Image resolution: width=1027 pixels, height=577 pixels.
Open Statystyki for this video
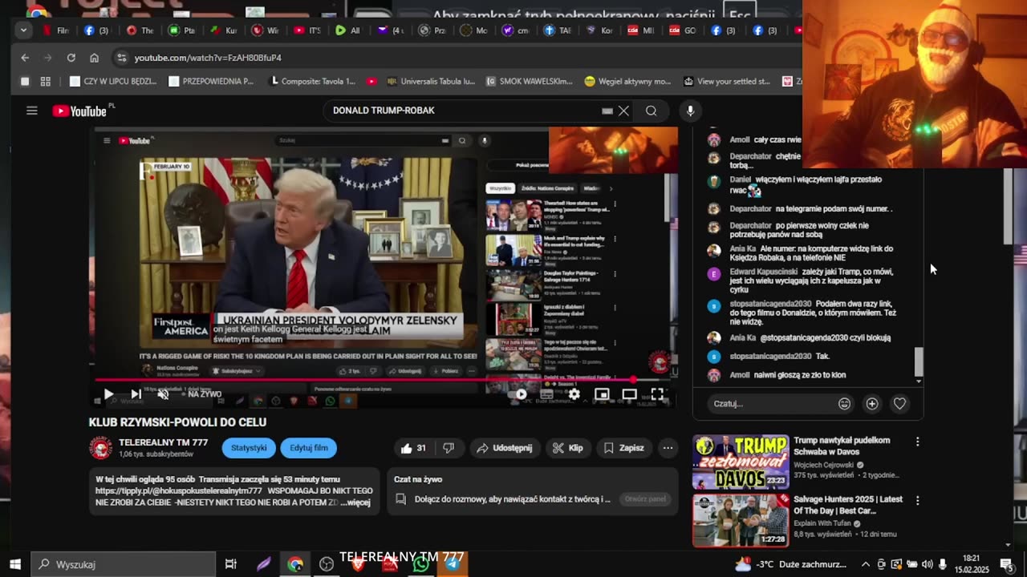click(x=249, y=448)
